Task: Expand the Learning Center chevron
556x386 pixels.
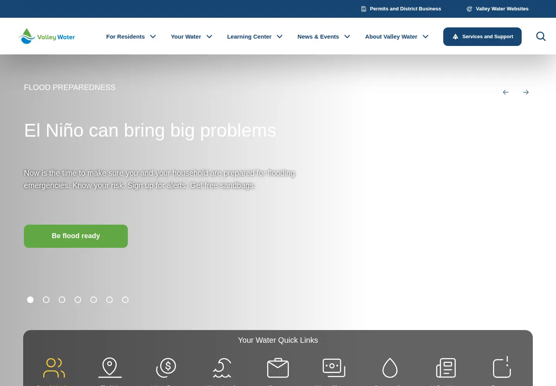Action: (280, 37)
